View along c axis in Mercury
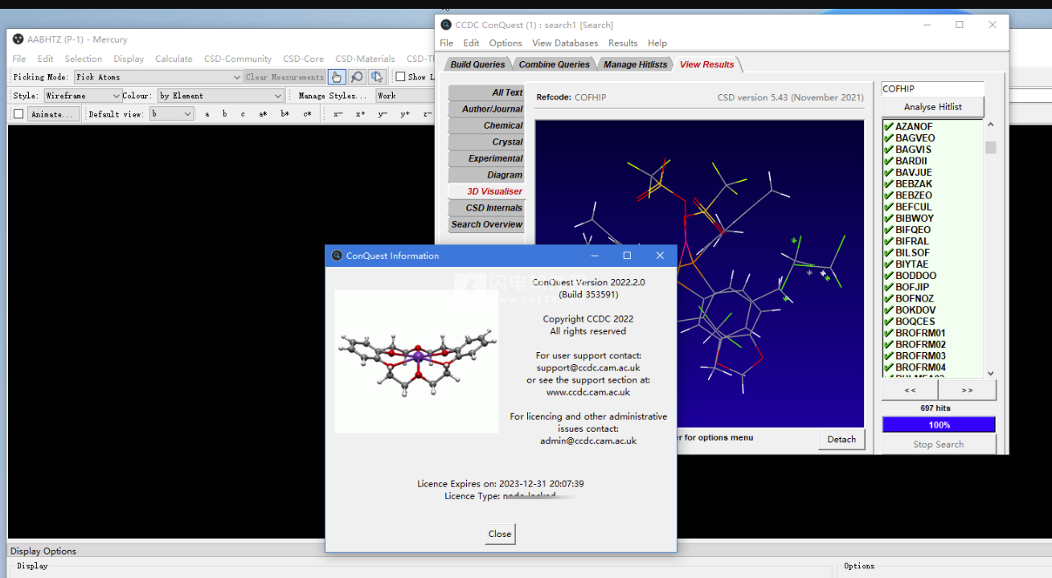Image resolution: width=1052 pixels, height=578 pixels. click(x=243, y=114)
